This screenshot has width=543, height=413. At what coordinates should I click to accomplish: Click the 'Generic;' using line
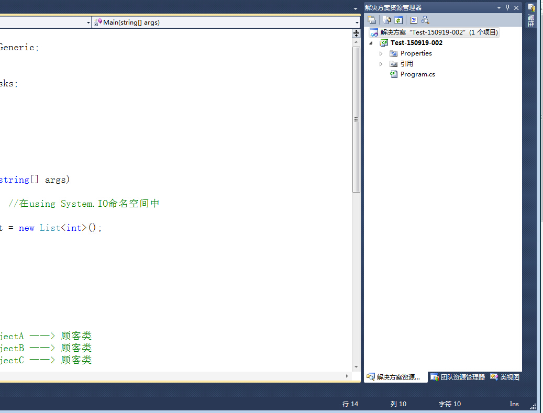(x=19, y=48)
